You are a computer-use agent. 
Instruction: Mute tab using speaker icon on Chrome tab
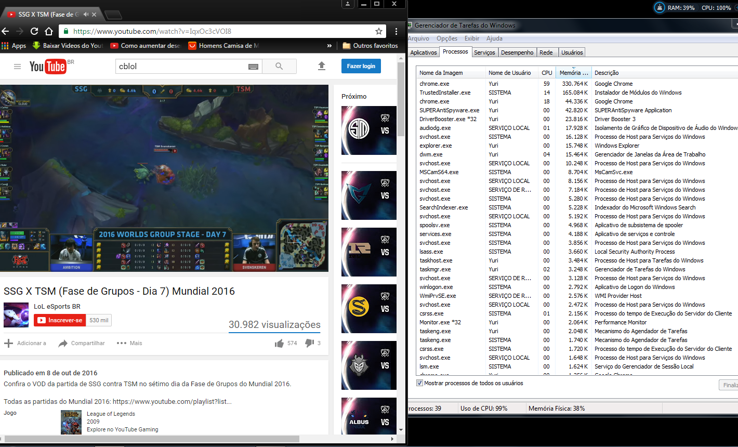86,15
